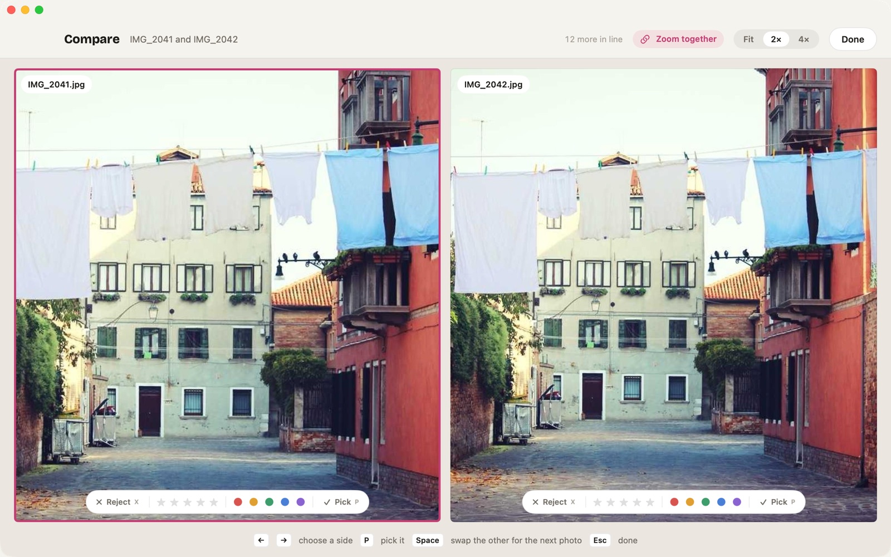Select the 4× zoom option

[x=804, y=39]
